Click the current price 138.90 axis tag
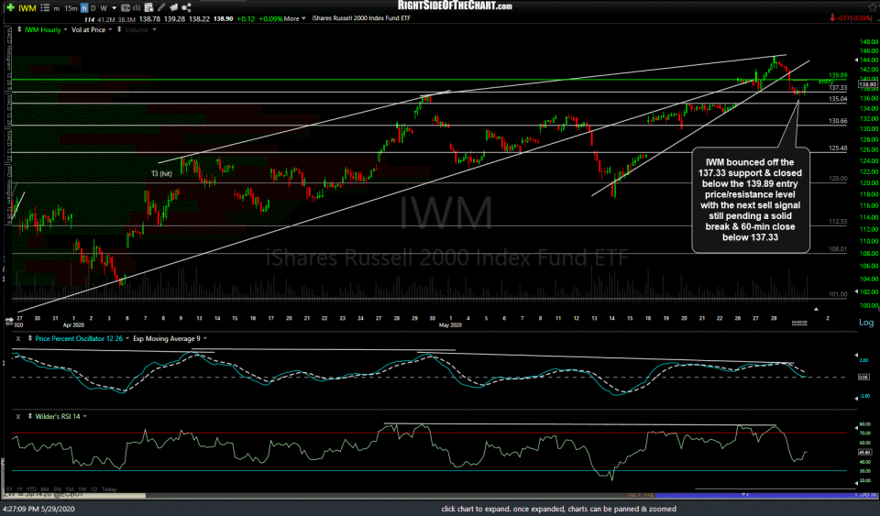Viewport: 880px width, 516px height. (x=867, y=84)
